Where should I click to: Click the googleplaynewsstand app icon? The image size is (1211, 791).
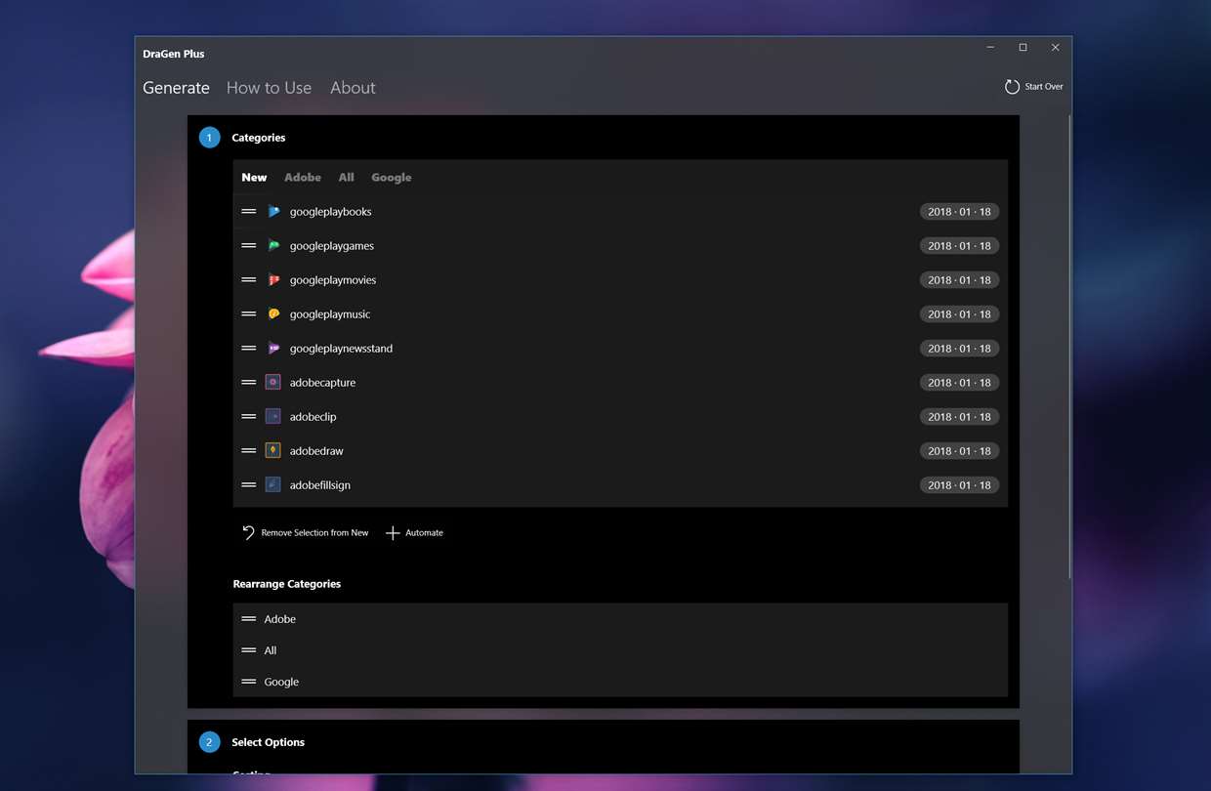click(x=273, y=349)
